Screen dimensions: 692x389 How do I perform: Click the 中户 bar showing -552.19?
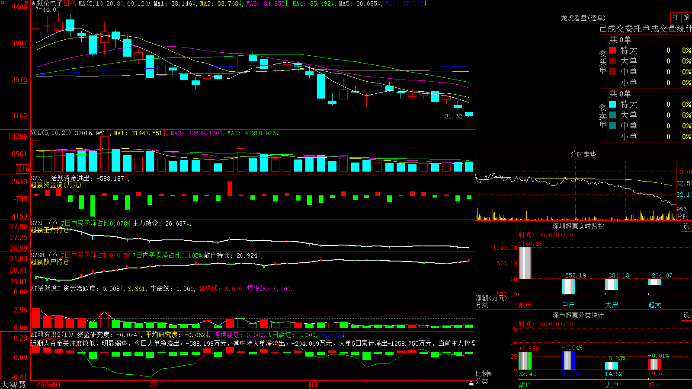(568, 287)
